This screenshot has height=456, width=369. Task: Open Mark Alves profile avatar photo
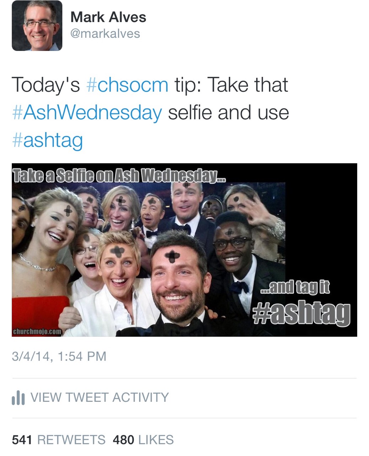[37, 25]
